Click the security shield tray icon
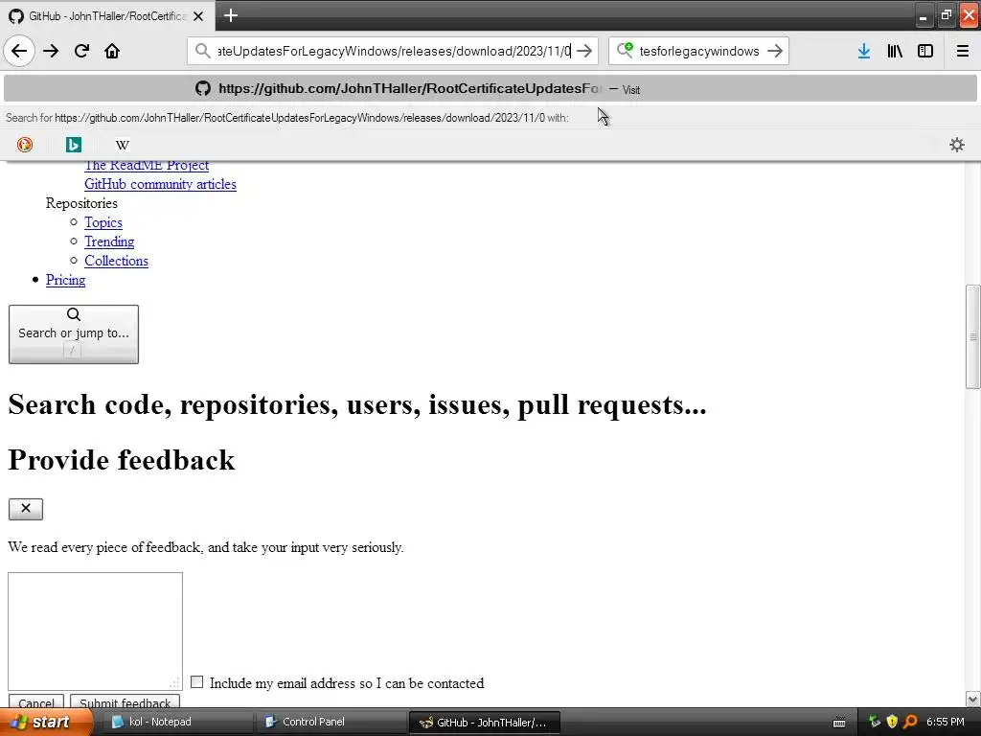The width and height of the screenshot is (981, 736). click(892, 722)
